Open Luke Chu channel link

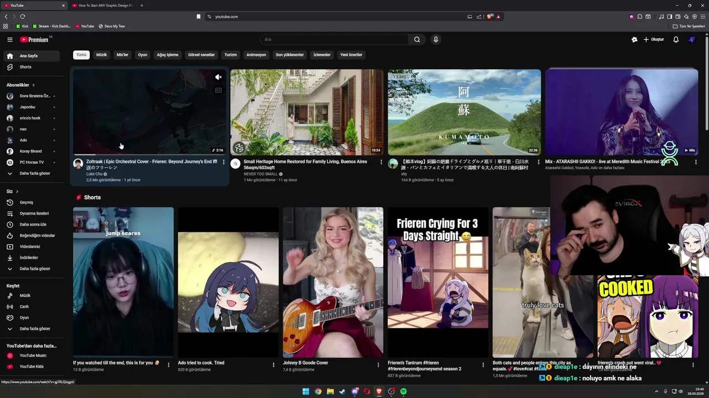[94, 174]
